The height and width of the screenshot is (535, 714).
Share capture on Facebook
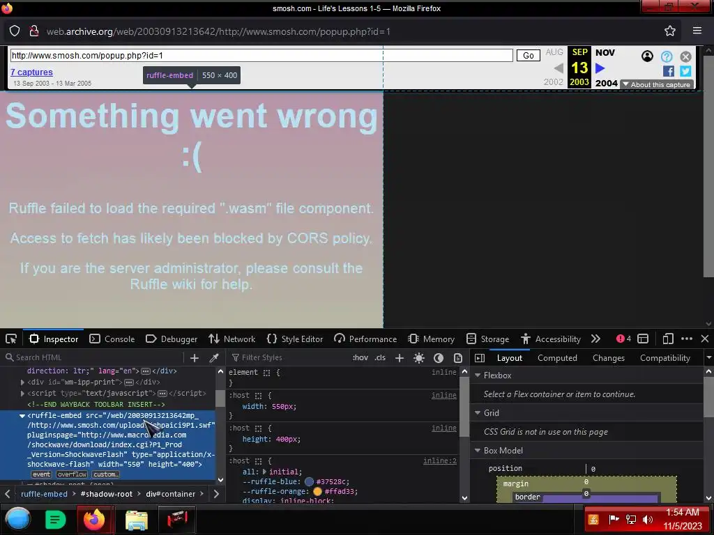click(x=669, y=72)
